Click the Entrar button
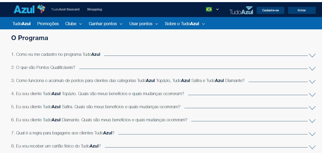Viewport: 322px width, 153px height. 302,10
